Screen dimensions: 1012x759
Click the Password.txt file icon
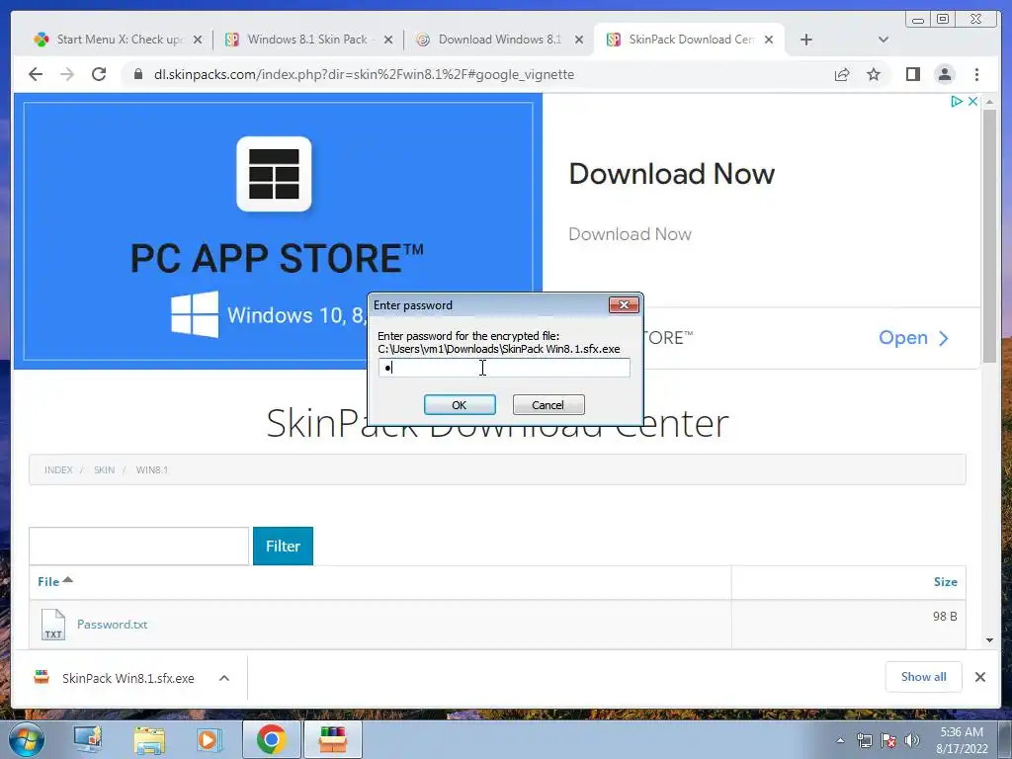click(x=53, y=625)
